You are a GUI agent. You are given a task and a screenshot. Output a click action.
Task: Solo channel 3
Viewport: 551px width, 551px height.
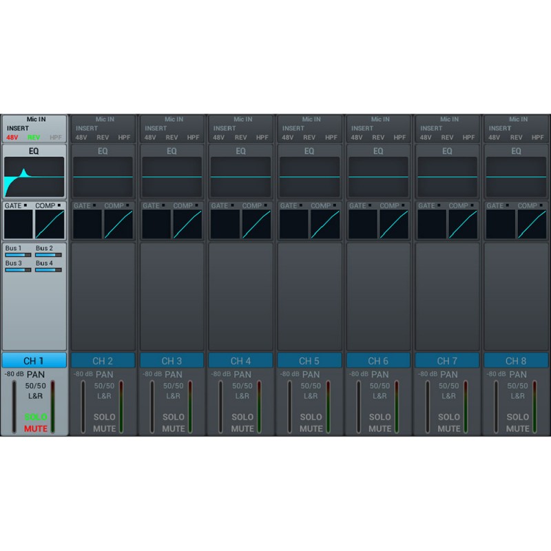pyautogui.click(x=174, y=417)
